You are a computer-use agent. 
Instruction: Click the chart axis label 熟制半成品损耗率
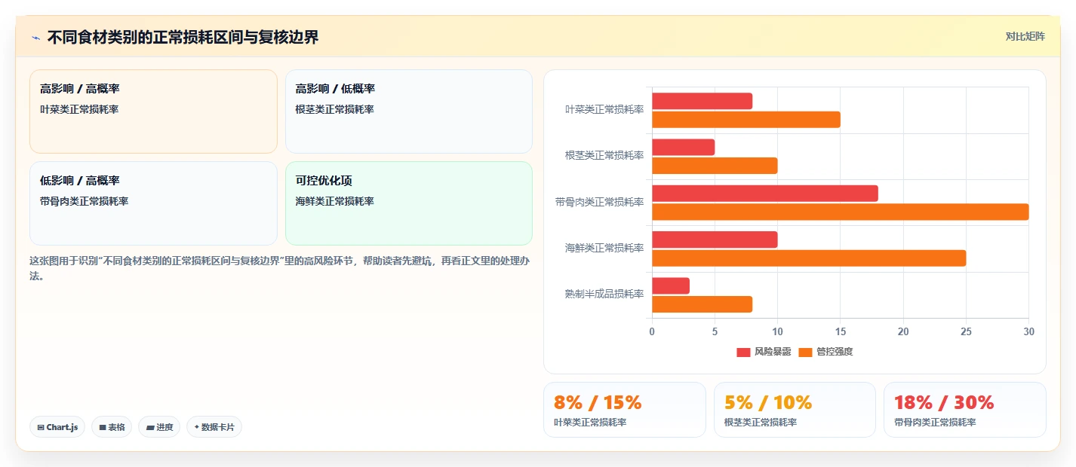[x=604, y=295]
